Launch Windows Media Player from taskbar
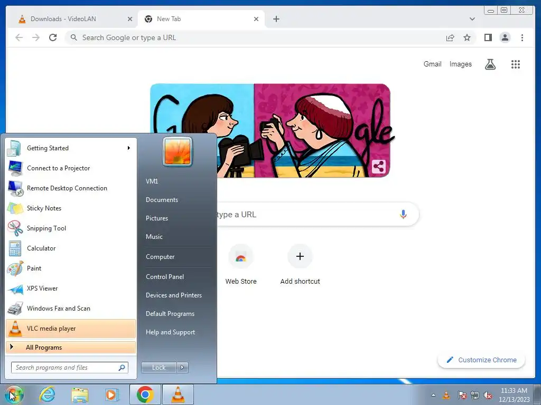 [111, 394]
